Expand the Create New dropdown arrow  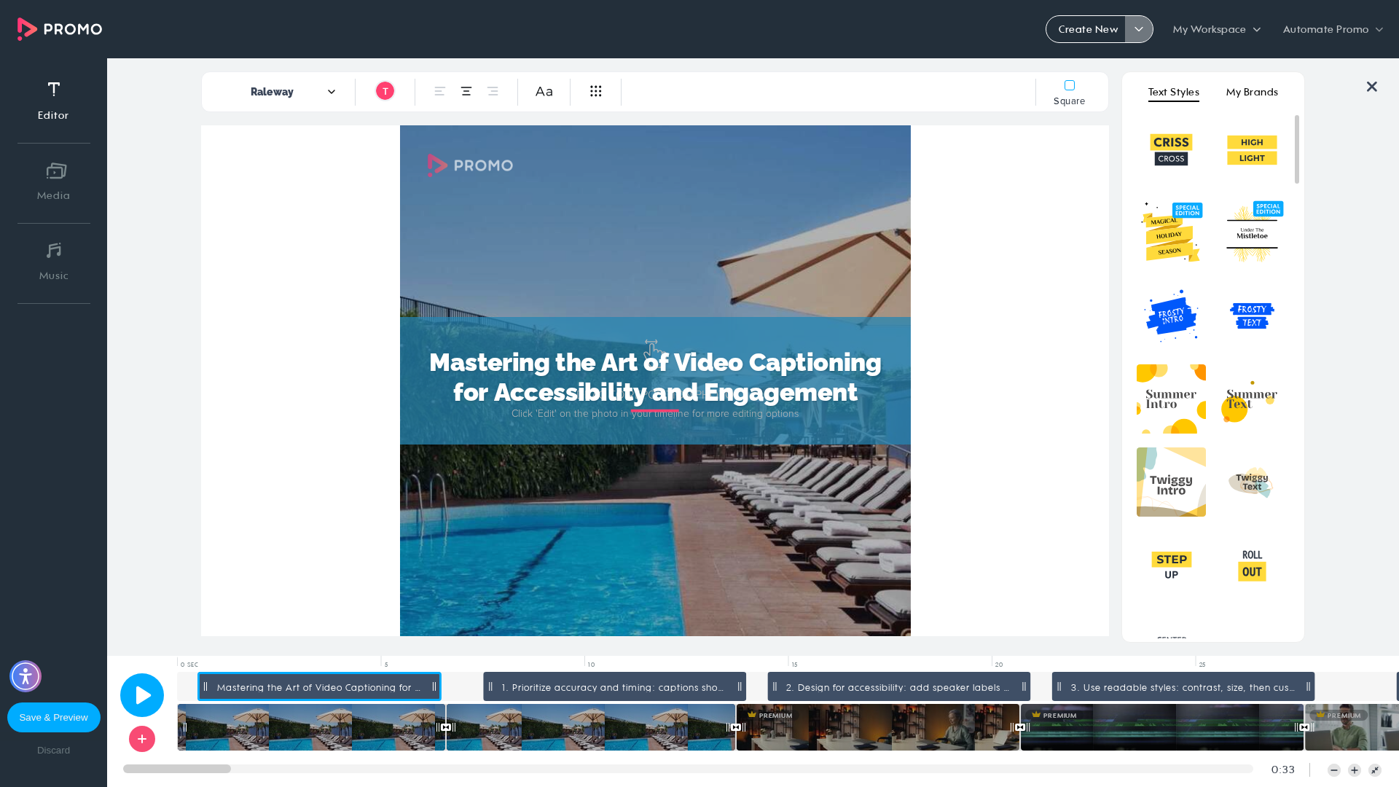pyautogui.click(x=1139, y=29)
